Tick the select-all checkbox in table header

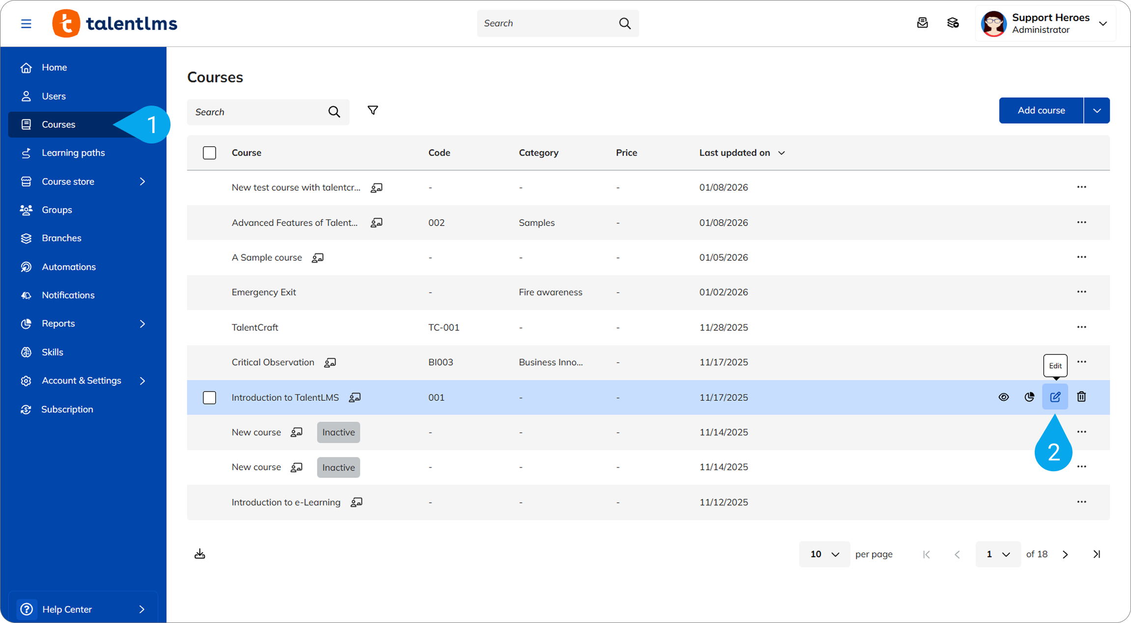209,153
